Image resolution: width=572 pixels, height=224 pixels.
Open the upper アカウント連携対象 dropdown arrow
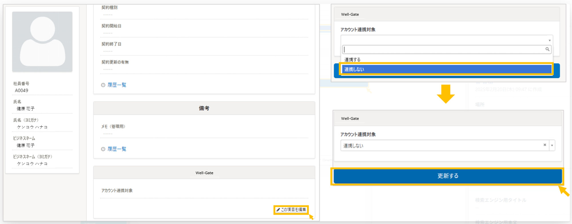tap(549, 40)
